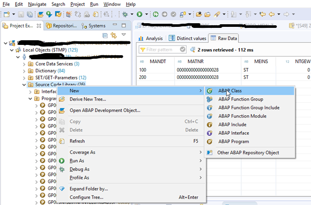The image size is (311, 205).
Task: Click the Save toolbar icon
Action: [x=21, y=14]
